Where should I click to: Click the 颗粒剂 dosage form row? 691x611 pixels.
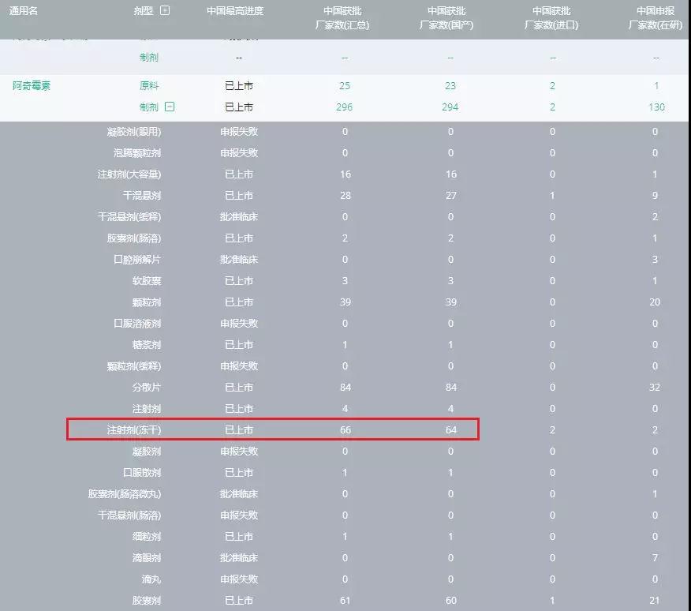pyautogui.click(x=147, y=302)
